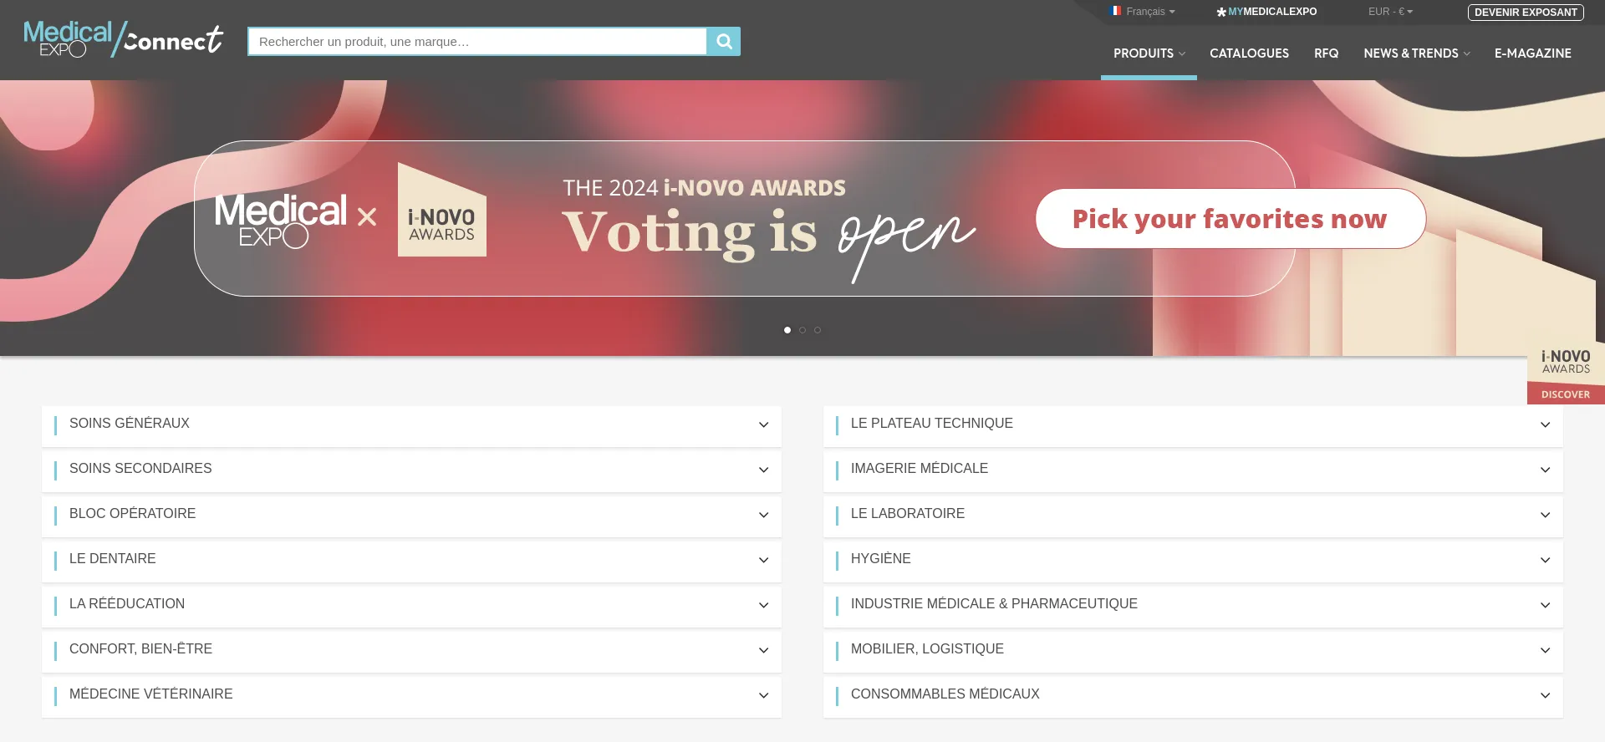Click the Industrie Médicale & Pharmaceutique label
The image size is (1605, 742).
click(994, 604)
